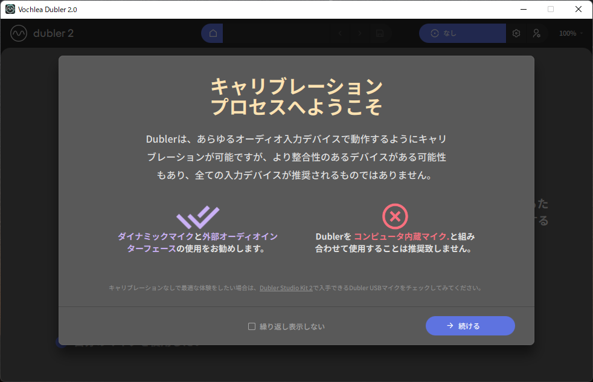
Task: Enable the 繰り返し表示しない checkbox
Action: coord(251,326)
